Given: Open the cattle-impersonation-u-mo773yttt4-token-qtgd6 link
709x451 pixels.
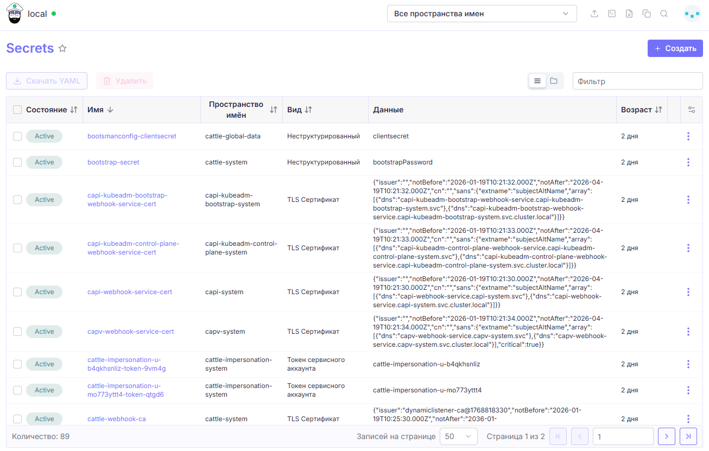Looking at the screenshot, I should [x=125, y=390].
